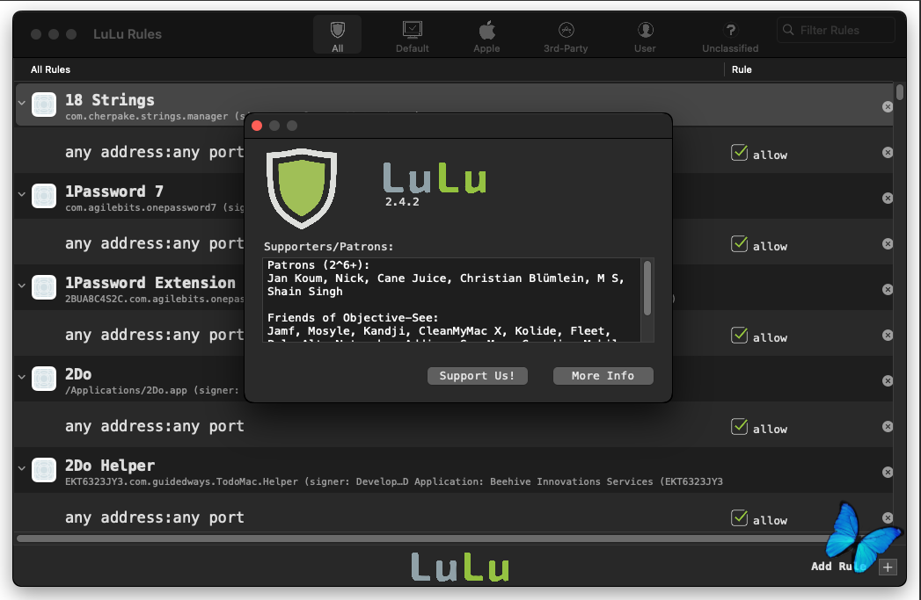
Task: Select the User rules icon
Action: tap(645, 30)
